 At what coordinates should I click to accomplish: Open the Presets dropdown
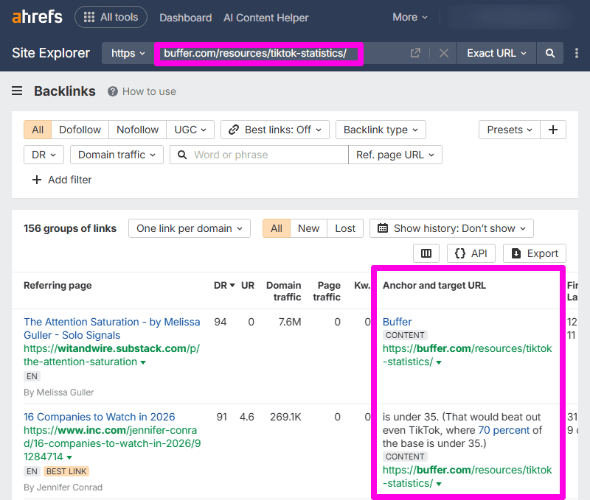point(509,130)
